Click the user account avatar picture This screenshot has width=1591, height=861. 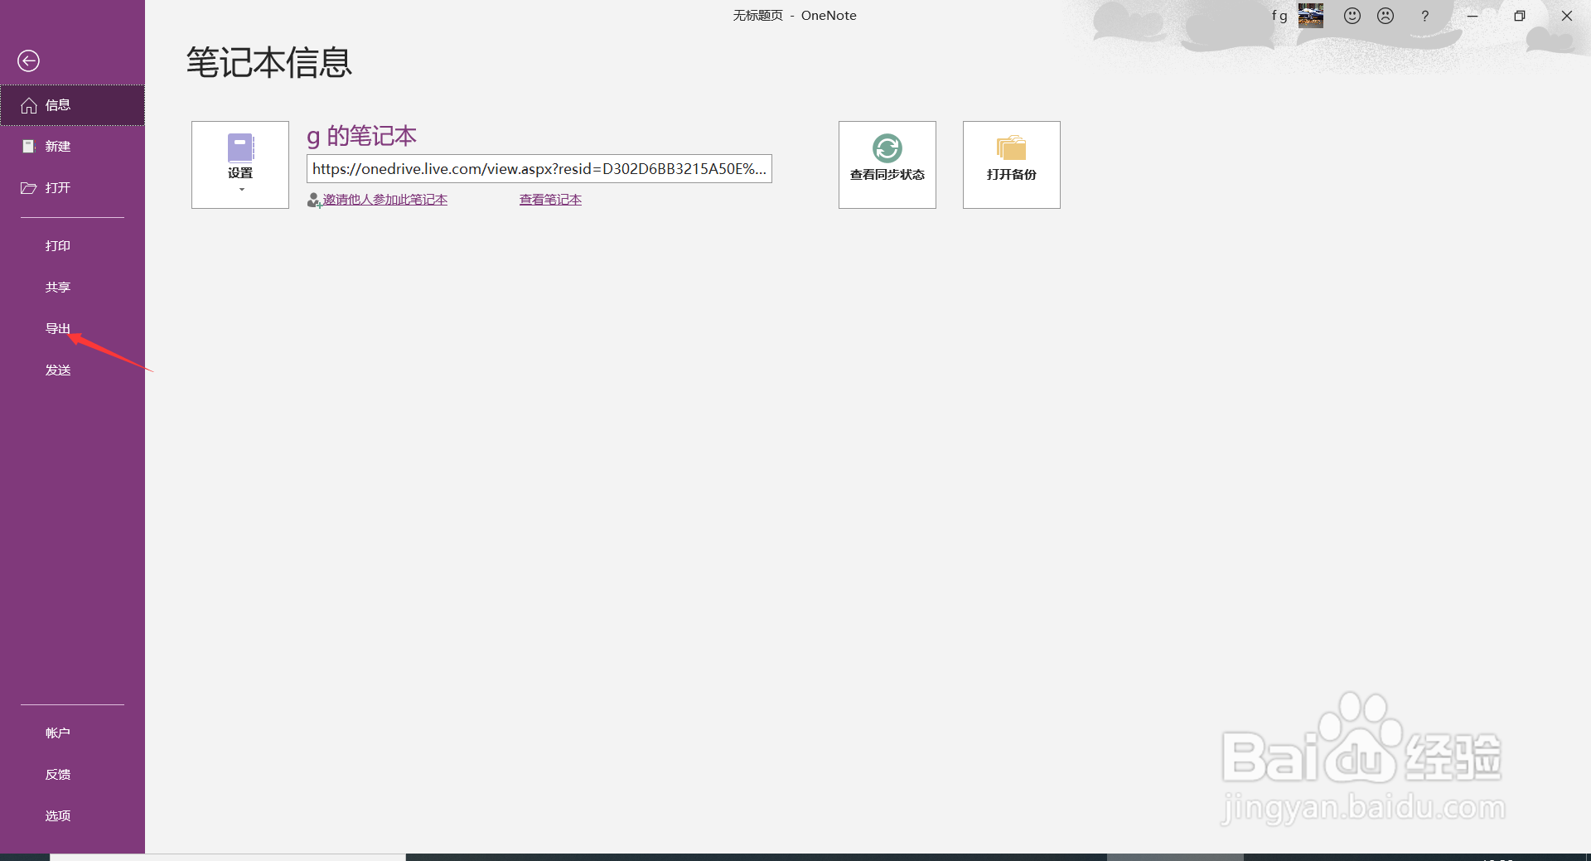[1311, 16]
